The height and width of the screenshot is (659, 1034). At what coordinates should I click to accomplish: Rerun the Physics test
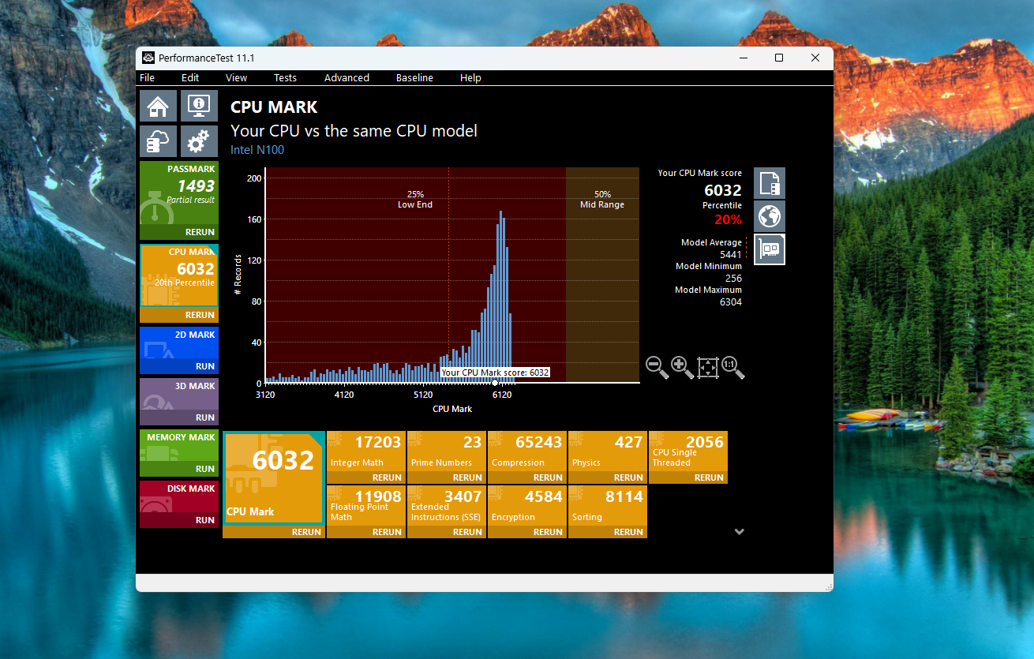click(x=628, y=477)
